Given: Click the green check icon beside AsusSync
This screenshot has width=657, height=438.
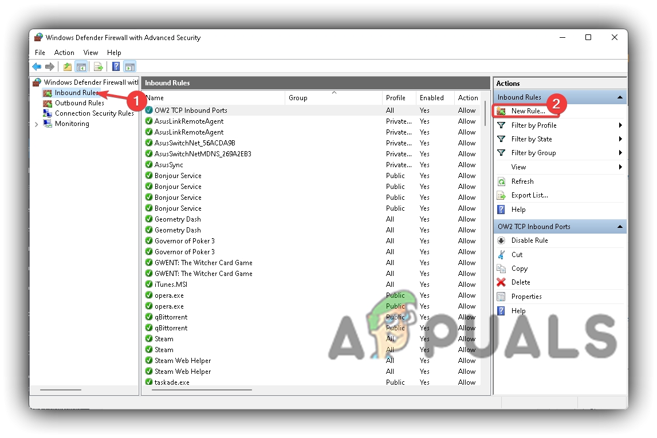Looking at the screenshot, I should point(149,164).
